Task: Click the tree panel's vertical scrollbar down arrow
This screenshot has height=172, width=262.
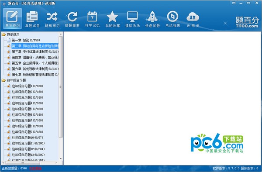Action: (x=61, y=158)
